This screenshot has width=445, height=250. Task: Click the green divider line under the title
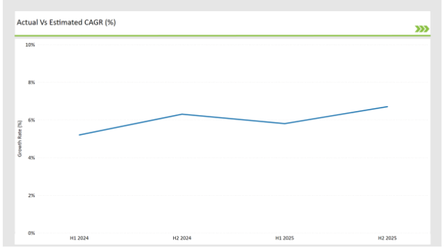pos(222,36)
